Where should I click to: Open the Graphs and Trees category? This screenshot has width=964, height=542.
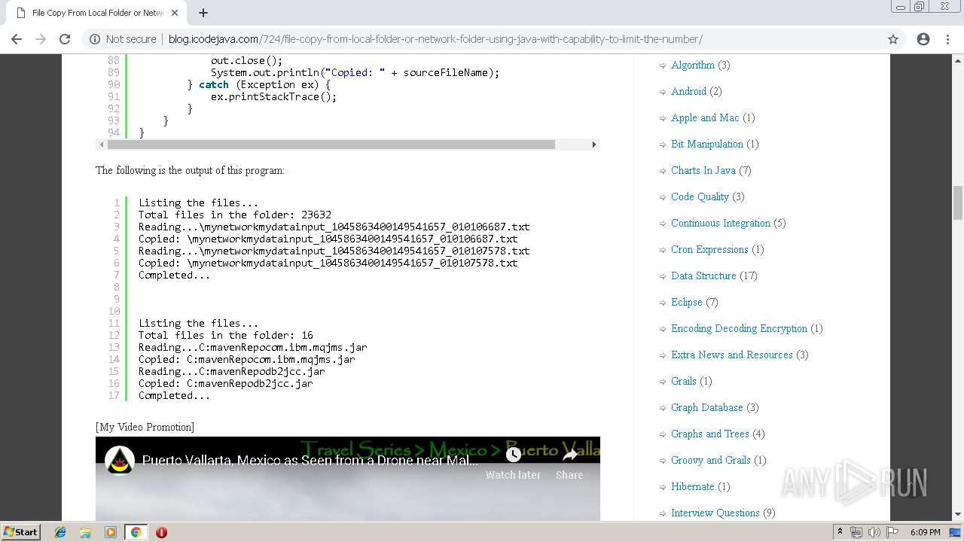[710, 434]
